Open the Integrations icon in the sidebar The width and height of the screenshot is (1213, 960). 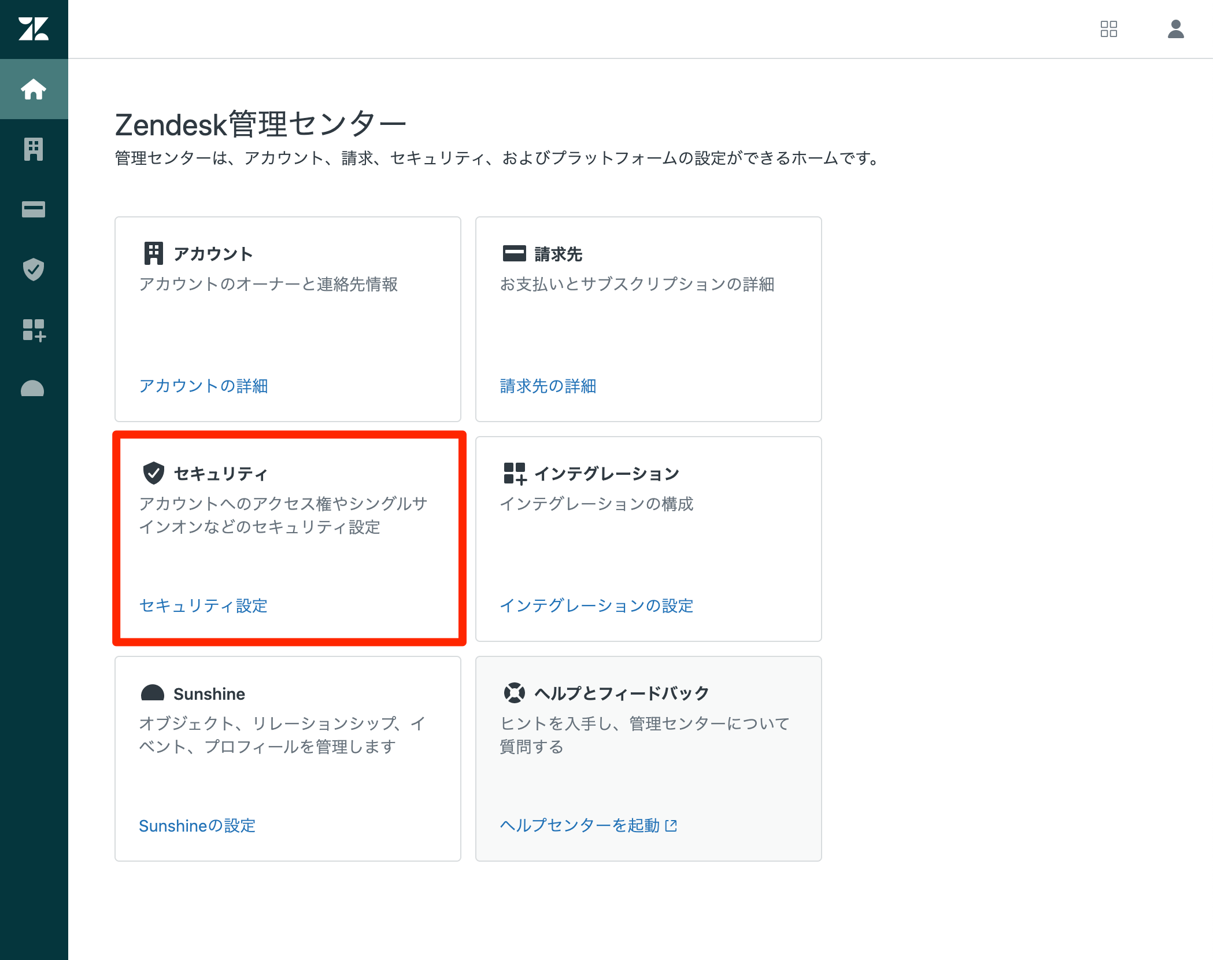(34, 330)
